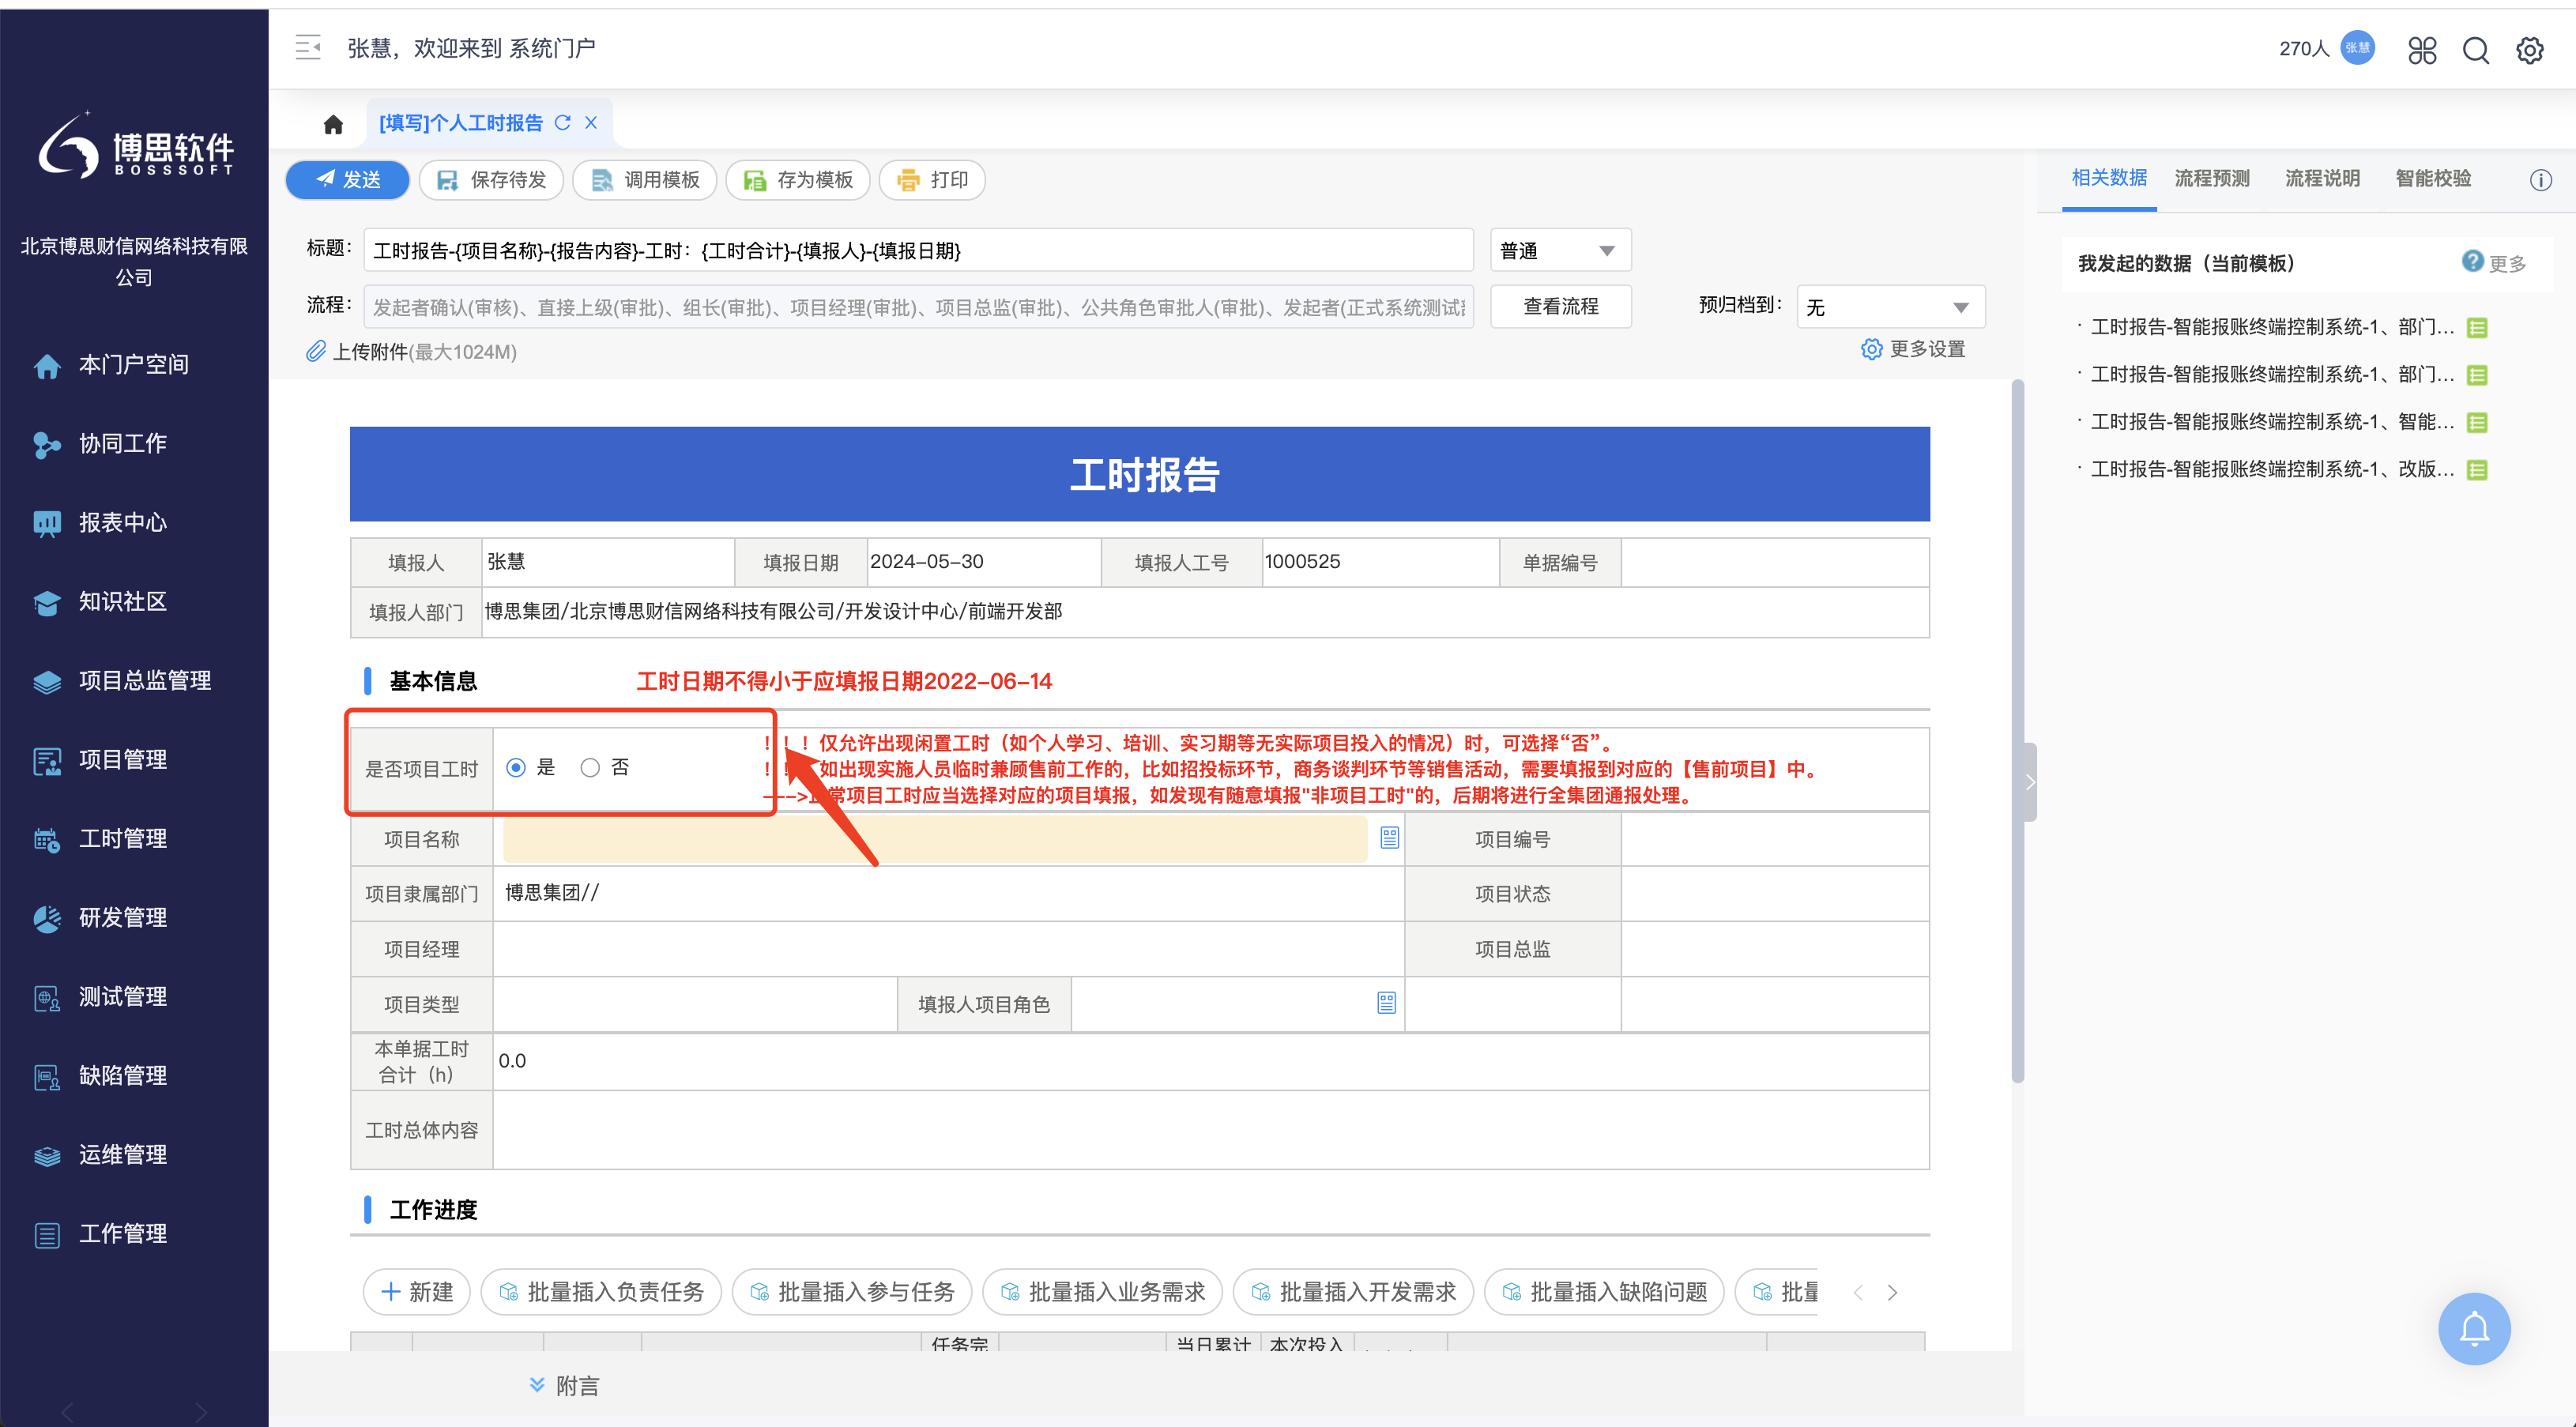Open project picker icon in 项目名称
The image size is (2576, 1427).
(1389, 837)
